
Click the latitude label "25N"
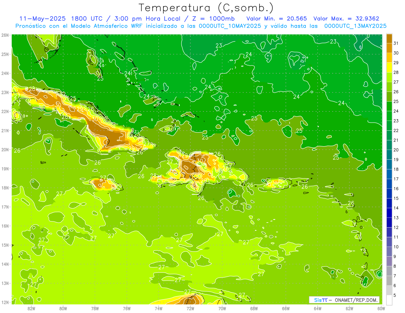(x=5, y=54)
